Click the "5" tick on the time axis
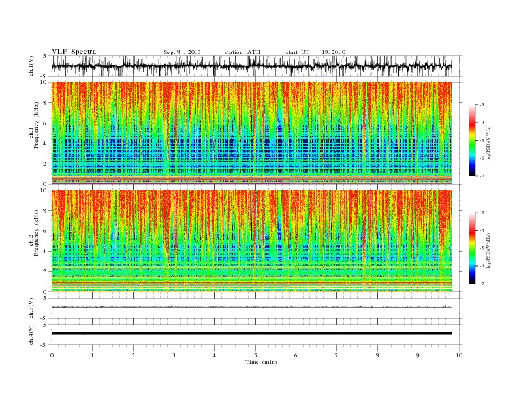 pos(255,355)
